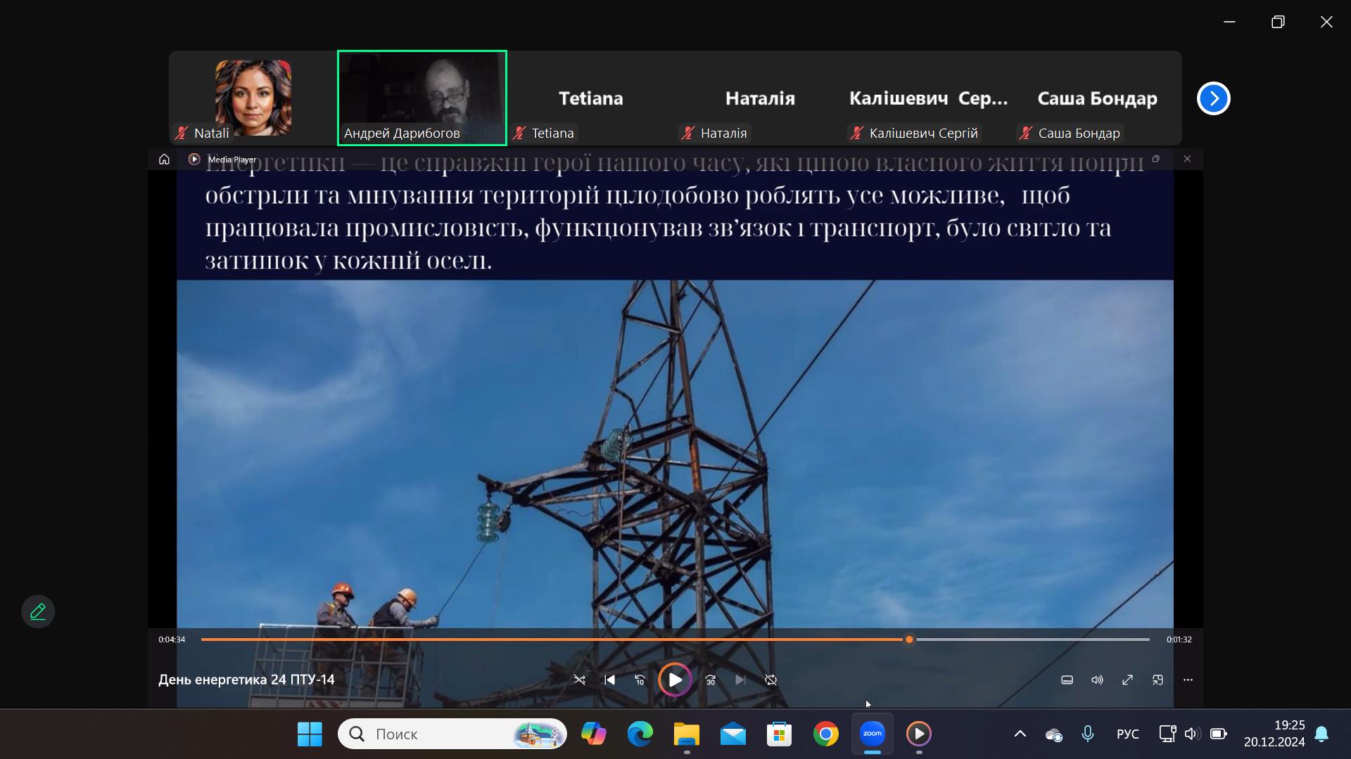Expand hidden system tray icons
This screenshot has width=1351, height=759.
click(1020, 734)
